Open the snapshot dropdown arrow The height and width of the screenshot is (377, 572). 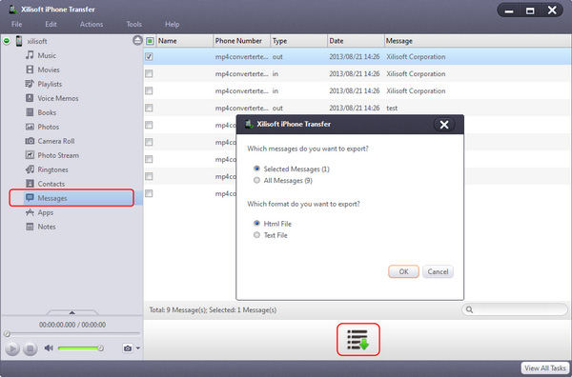click(x=138, y=348)
